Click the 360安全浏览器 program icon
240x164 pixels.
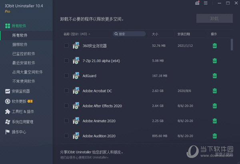(76, 45)
